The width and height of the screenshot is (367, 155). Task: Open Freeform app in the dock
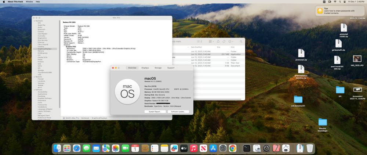tap(174, 148)
